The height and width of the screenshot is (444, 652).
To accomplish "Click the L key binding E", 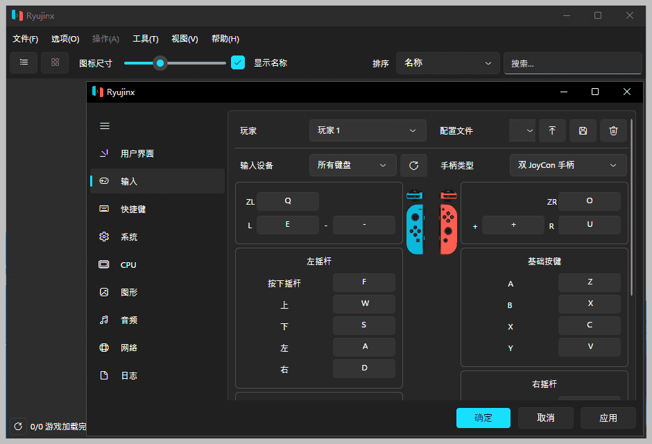I will (x=288, y=225).
